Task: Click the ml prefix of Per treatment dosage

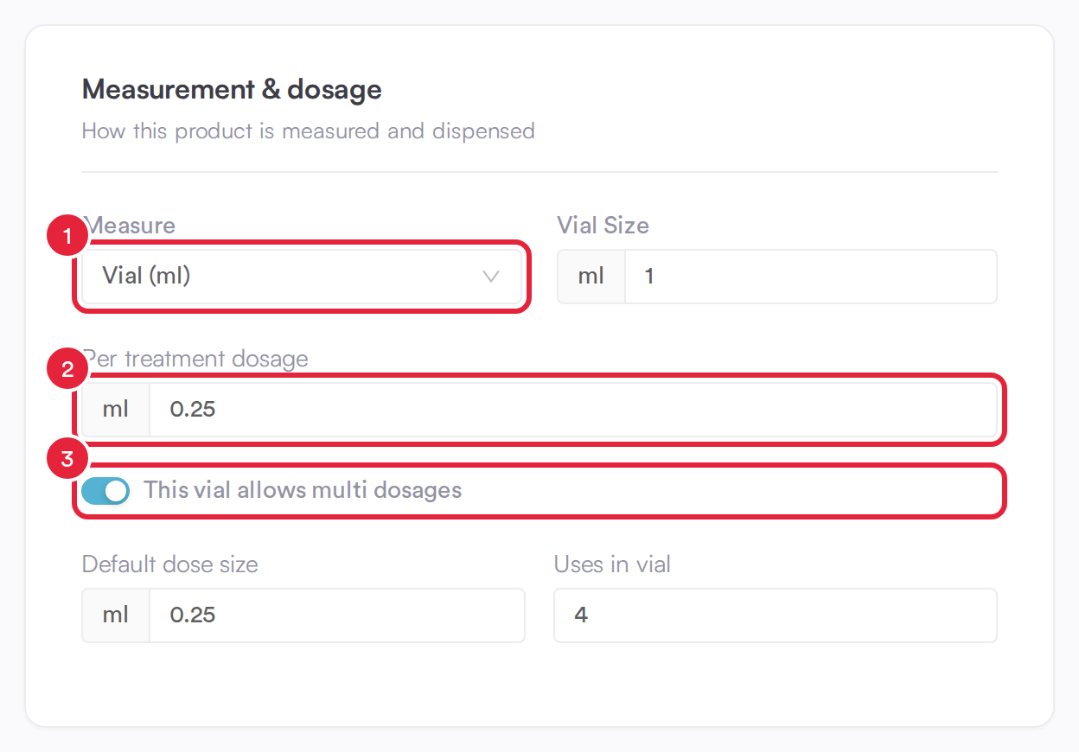Action: point(116,410)
